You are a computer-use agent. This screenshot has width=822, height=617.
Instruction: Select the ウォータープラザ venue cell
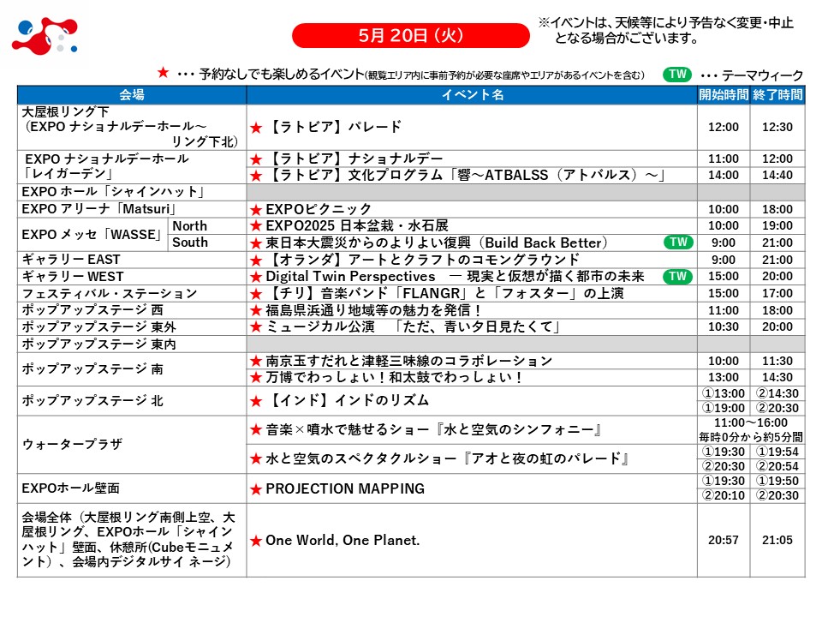click(x=132, y=445)
